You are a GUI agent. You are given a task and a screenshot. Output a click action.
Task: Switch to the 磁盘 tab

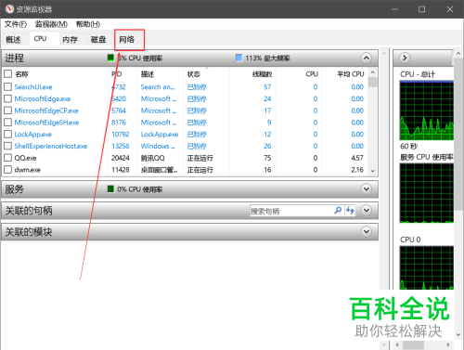tap(98, 40)
